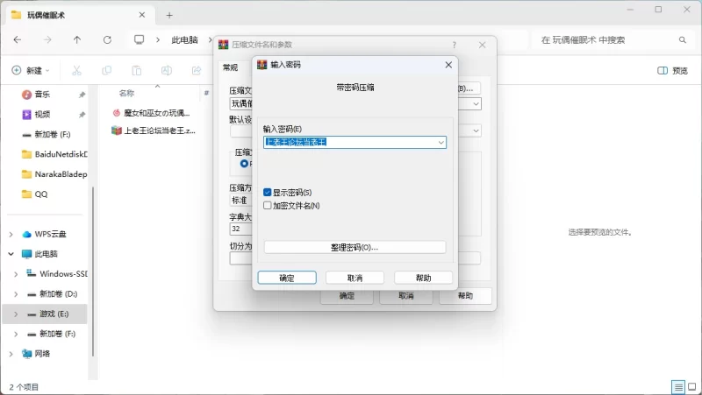Toggle the 预览 preview pane
This screenshot has width=702, height=395.
pos(672,71)
